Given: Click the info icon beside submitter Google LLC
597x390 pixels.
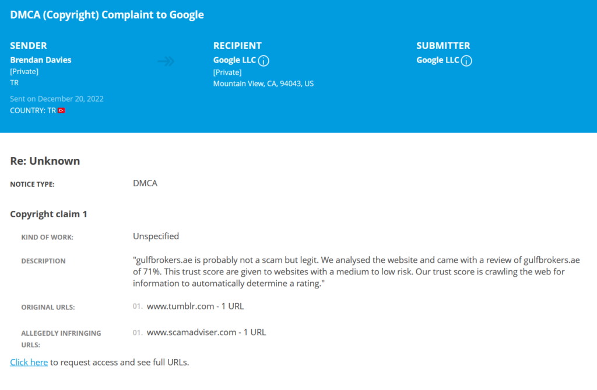Looking at the screenshot, I should (466, 61).
